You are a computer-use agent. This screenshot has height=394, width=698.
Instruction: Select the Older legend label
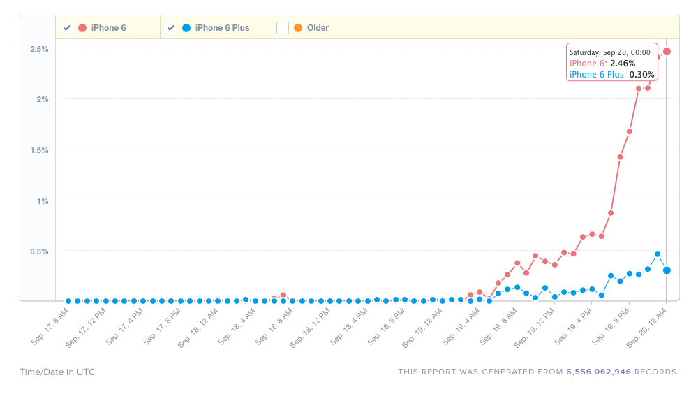pyautogui.click(x=318, y=28)
